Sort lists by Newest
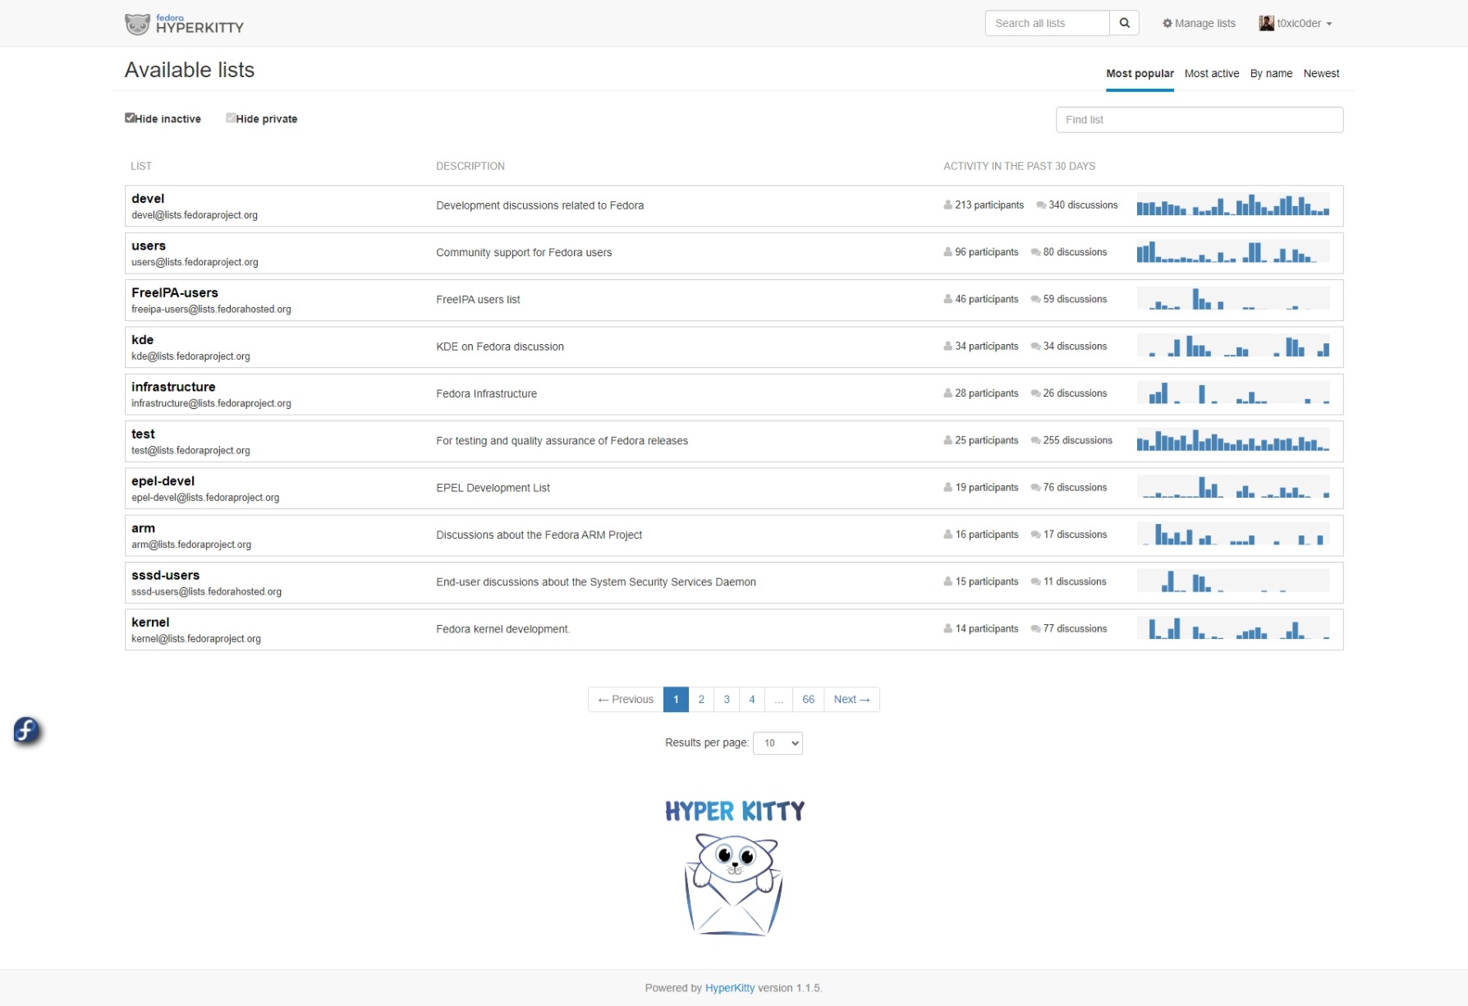This screenshot has height=1006, width=1468. point(1321,74)
